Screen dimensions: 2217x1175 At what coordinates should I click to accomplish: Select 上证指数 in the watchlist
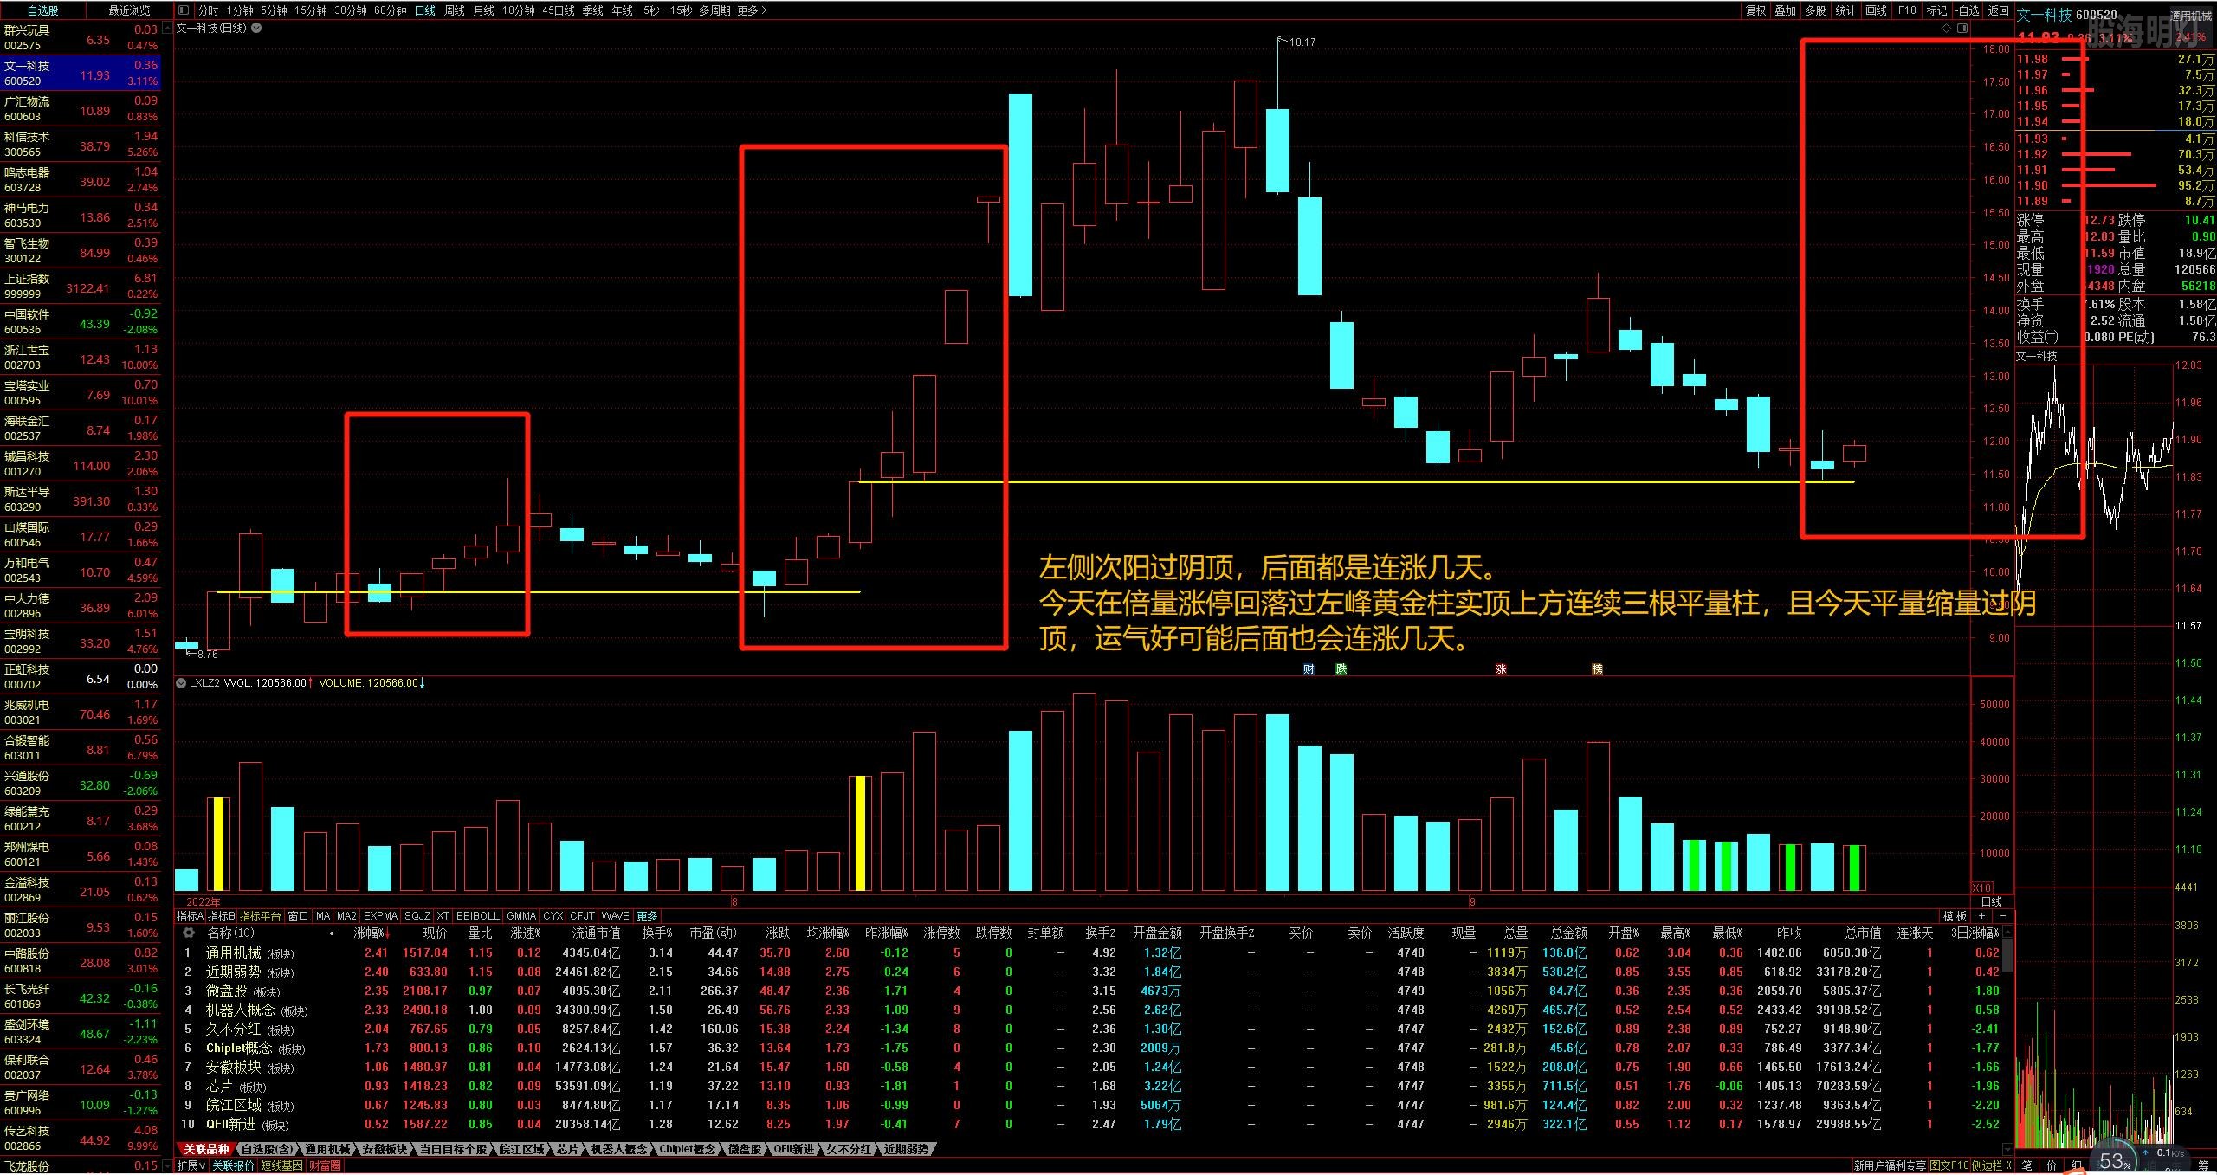pos(81,286)
